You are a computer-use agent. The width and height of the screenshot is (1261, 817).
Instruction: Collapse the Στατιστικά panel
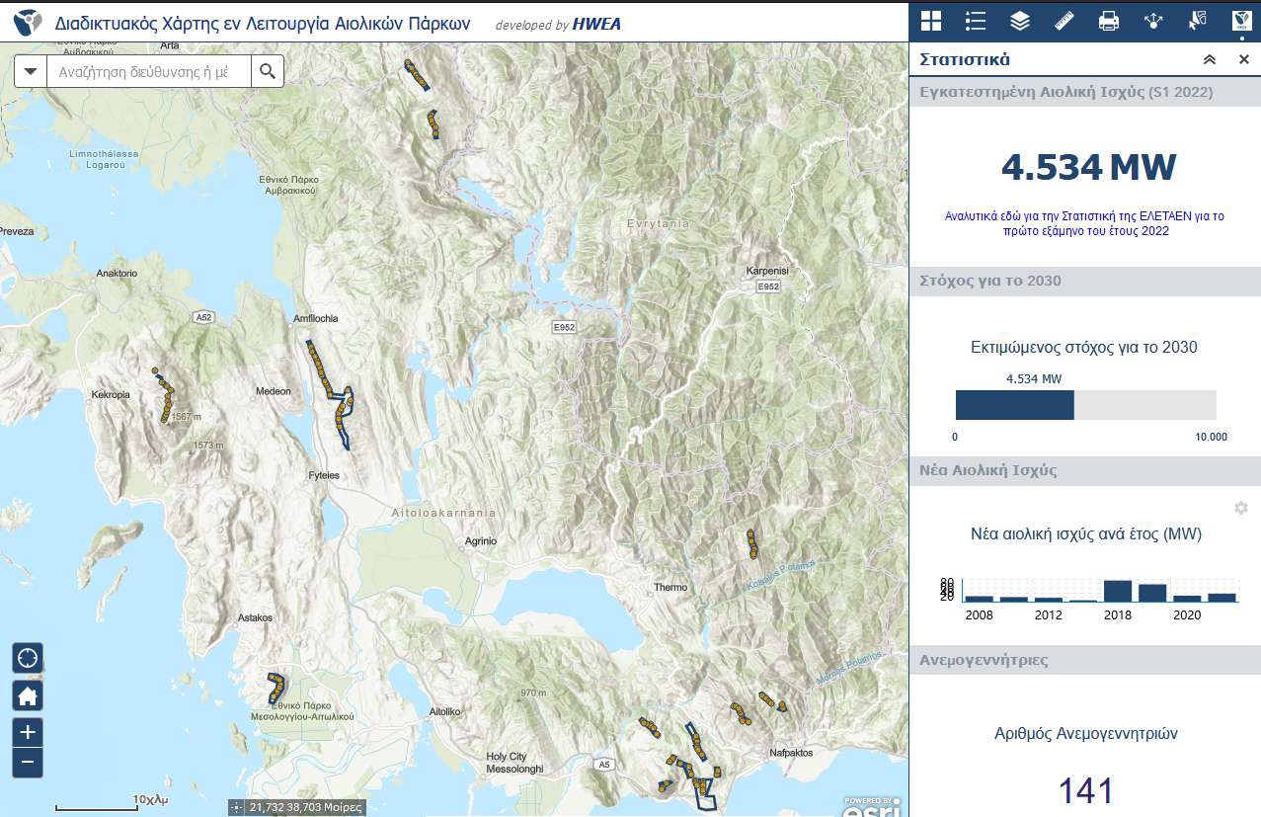[x=1210, y=60]
